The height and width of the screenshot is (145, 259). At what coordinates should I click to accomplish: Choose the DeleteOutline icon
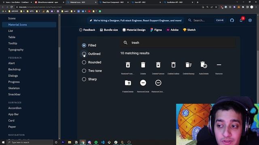(174, 65)
